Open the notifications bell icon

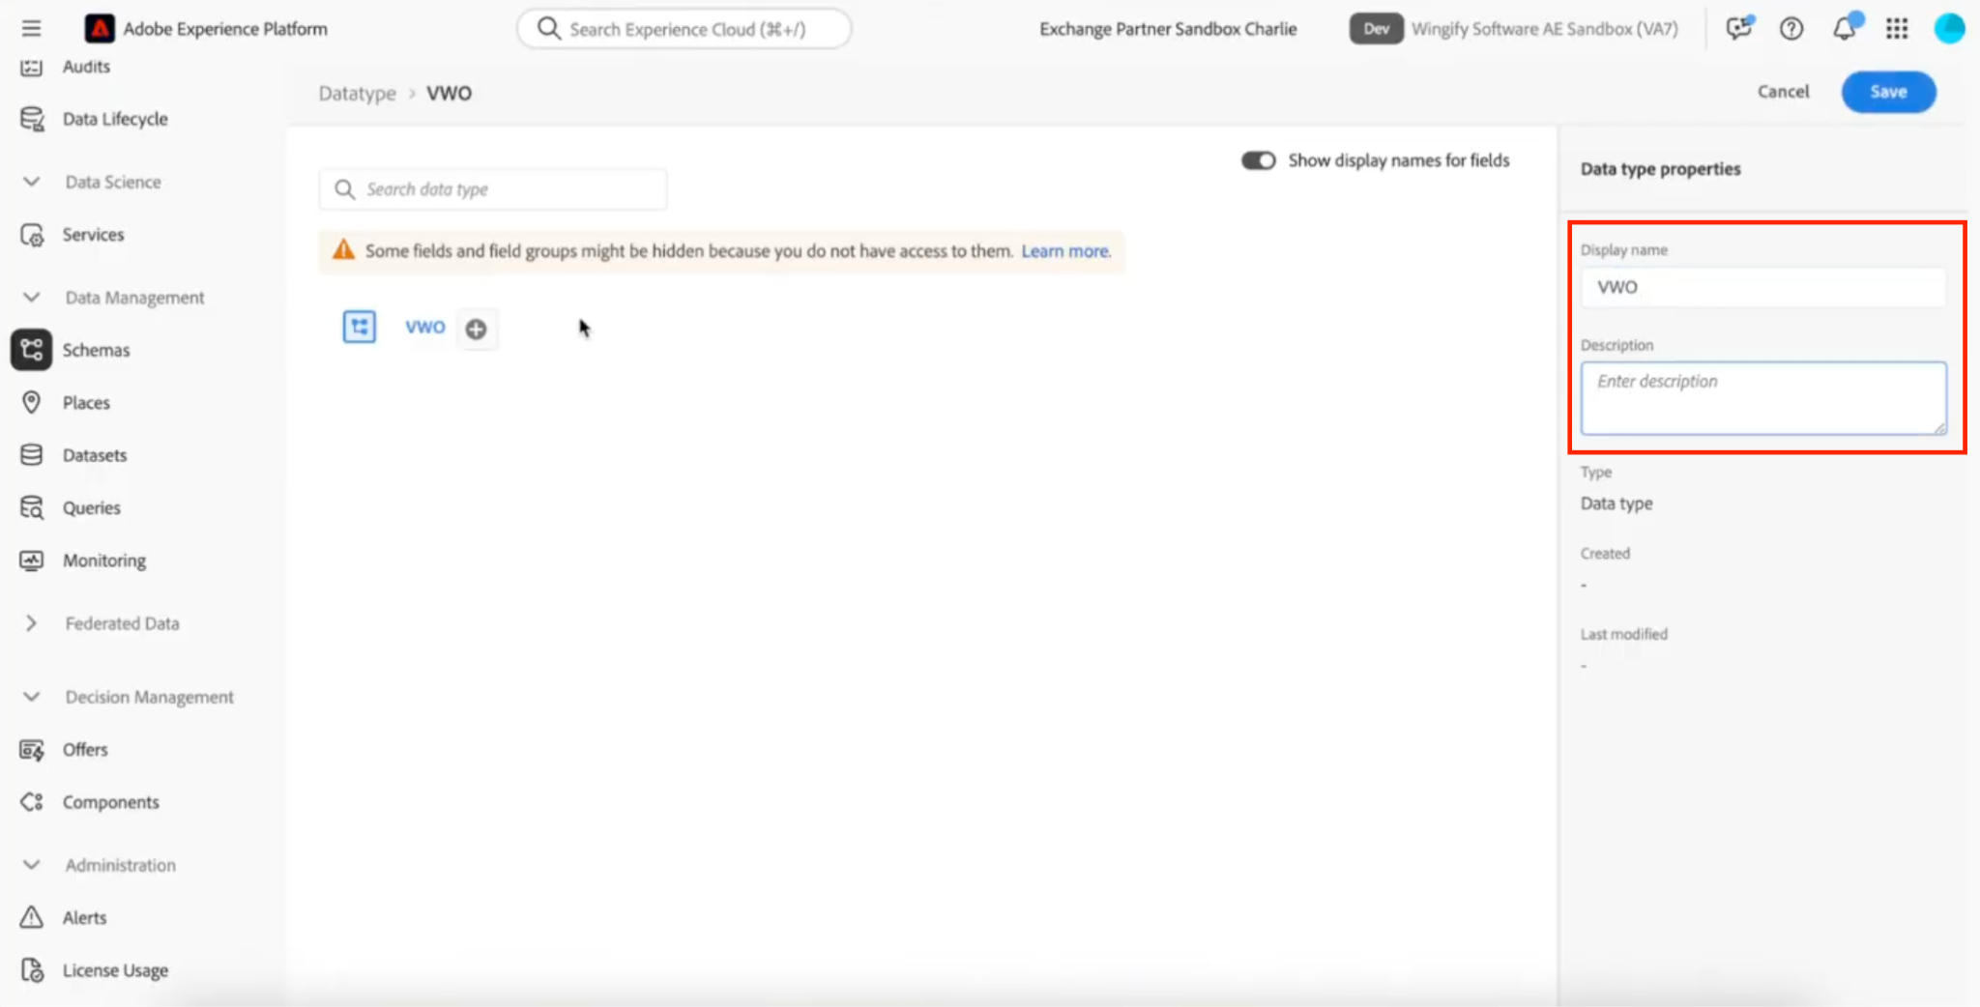(1845, 28)
